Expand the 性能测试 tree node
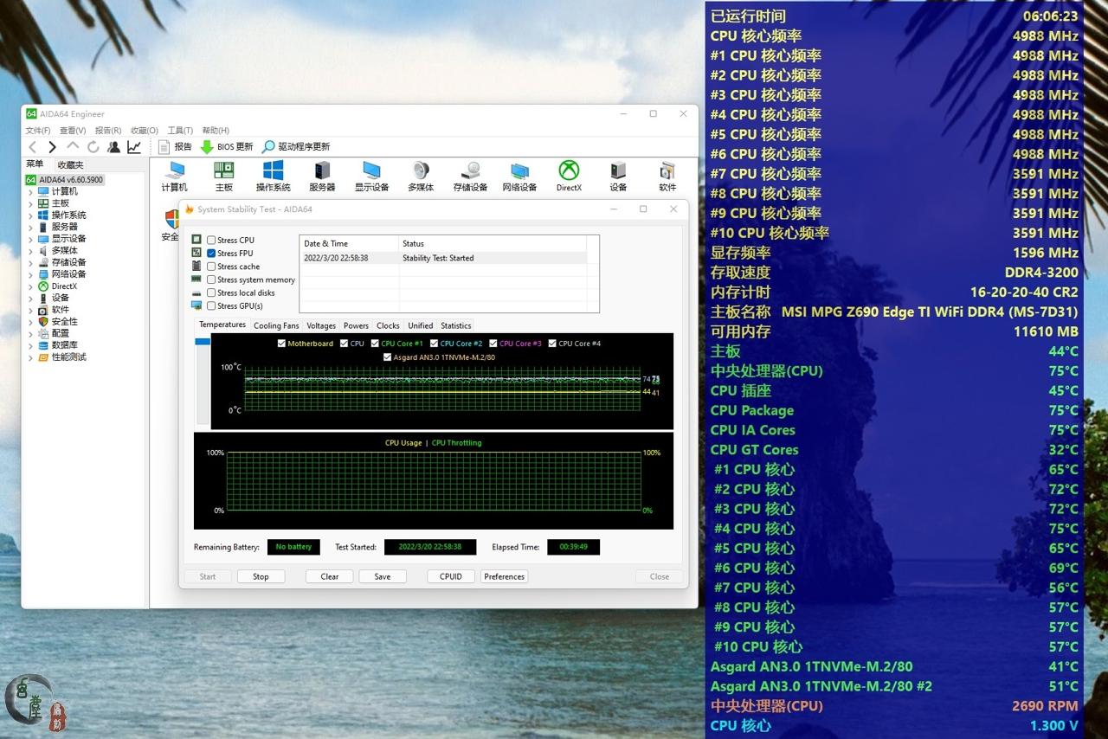Screen dimensions: 1108x739 click(31, 357)
